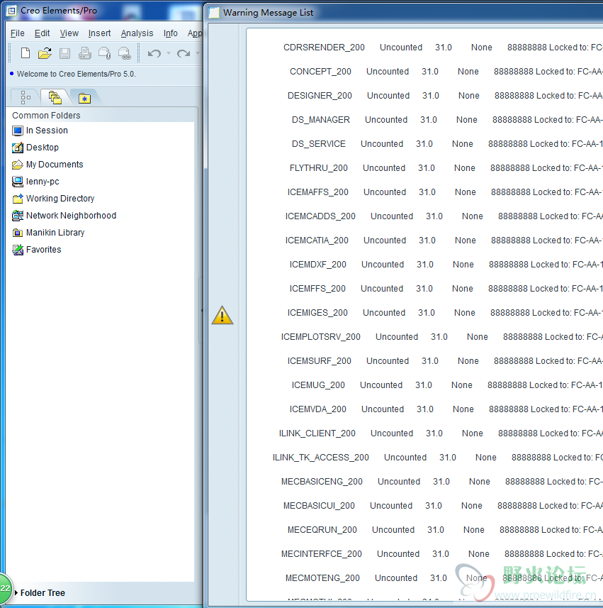Click the Manikin Library icon
This screenshot has width=603, height=608.
tap(18, 233)
